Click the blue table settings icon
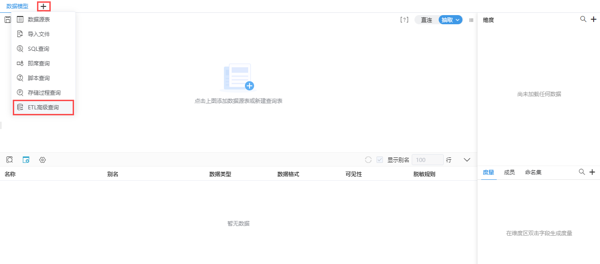The image size is (600, 264). [26, 160]
